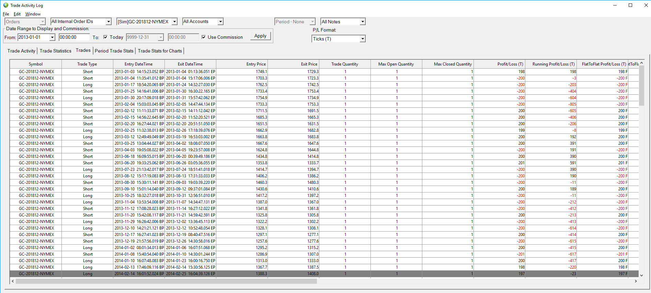Switch to the Period Trade Stats tab
Screen dimensions: 651x293
[114, 51]
